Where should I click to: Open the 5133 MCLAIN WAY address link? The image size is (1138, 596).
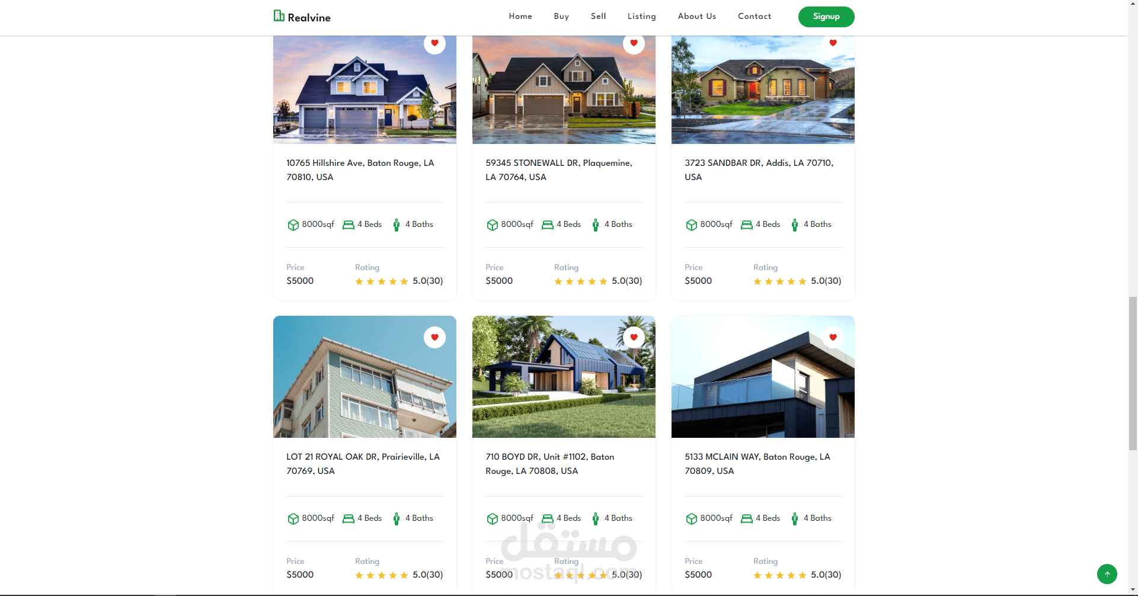coord(757,464)
